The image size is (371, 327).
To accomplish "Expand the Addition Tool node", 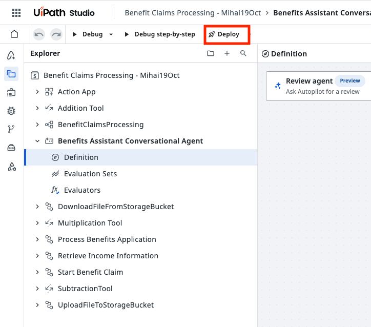I will coord(37,108).
